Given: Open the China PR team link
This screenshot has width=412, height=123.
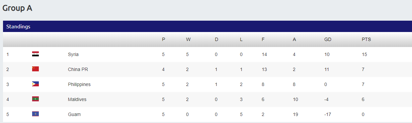Looking at the screenshot, I should coord(78,69).
